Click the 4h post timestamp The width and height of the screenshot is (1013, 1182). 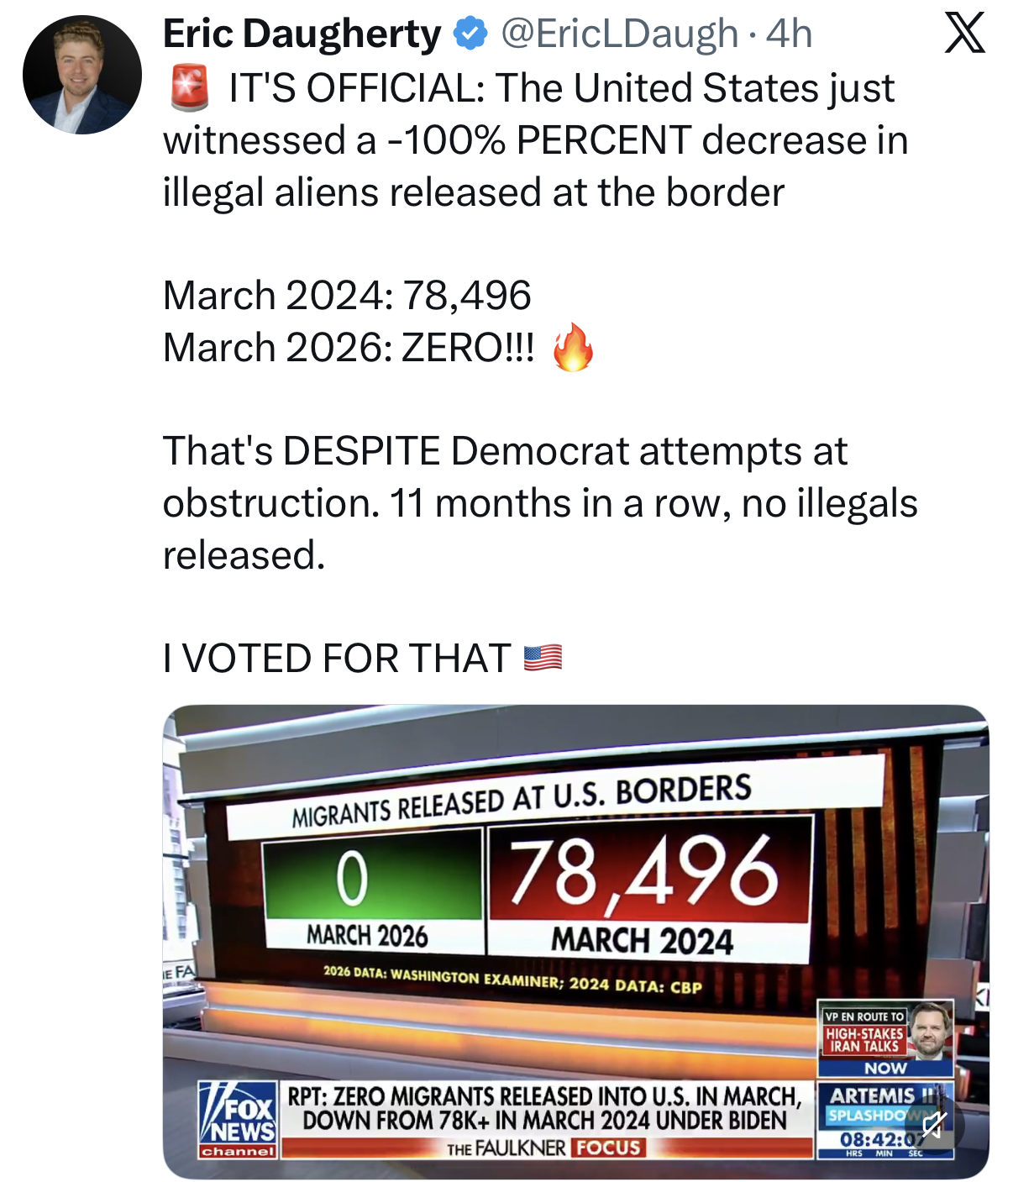pyautogui.click(x=789, y=34)
